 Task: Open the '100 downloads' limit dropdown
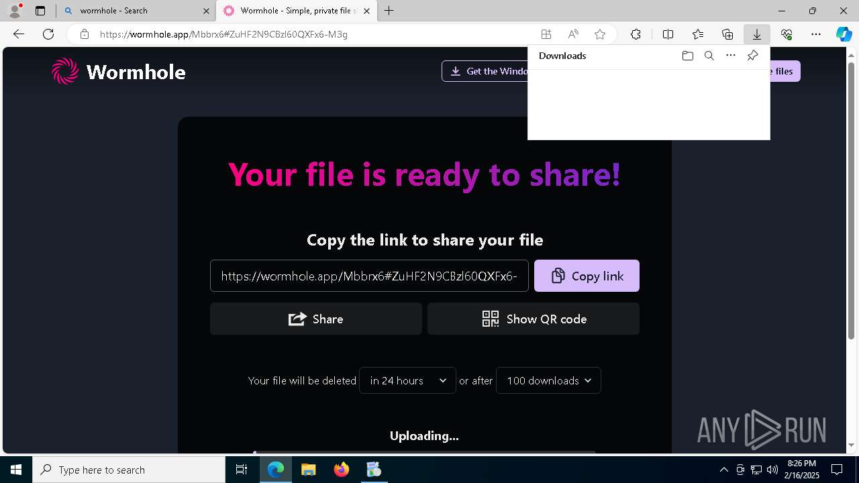(548, 380)
